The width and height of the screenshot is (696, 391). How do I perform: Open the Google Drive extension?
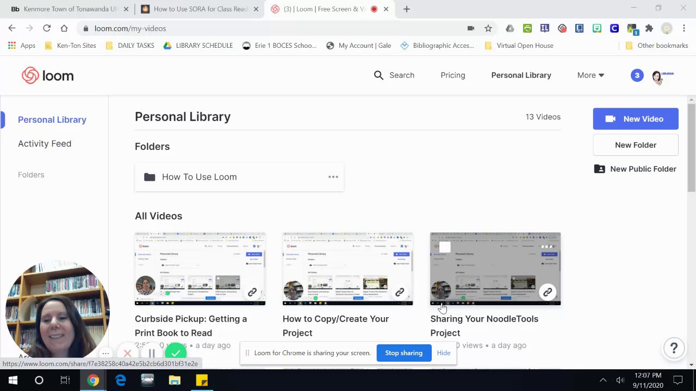[x=509, y=28]
